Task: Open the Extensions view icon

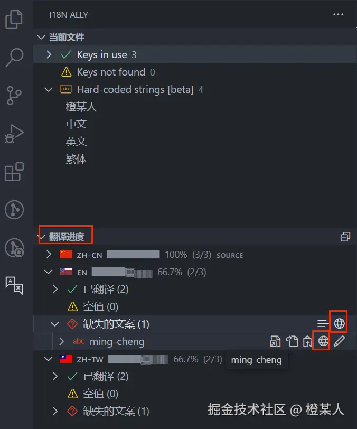Action: (x=14, y=172)
